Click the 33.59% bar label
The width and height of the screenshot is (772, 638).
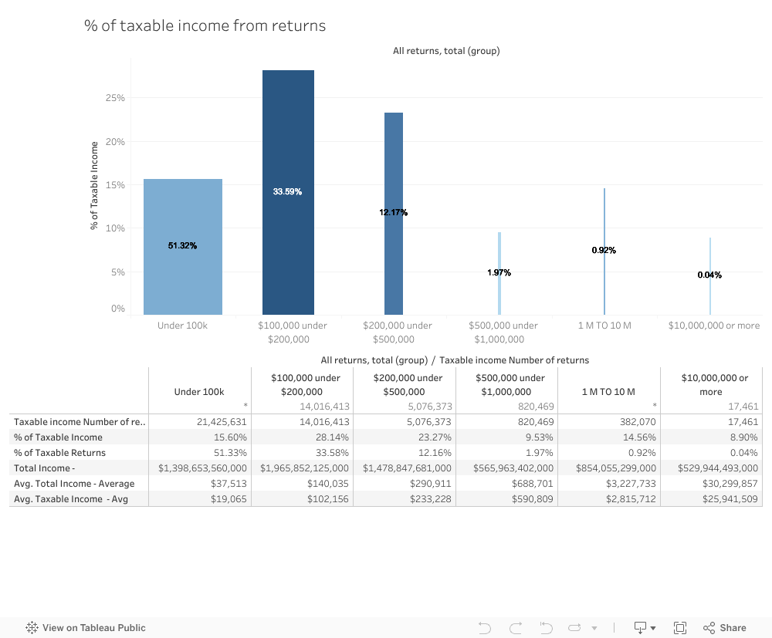click(287, 191)
